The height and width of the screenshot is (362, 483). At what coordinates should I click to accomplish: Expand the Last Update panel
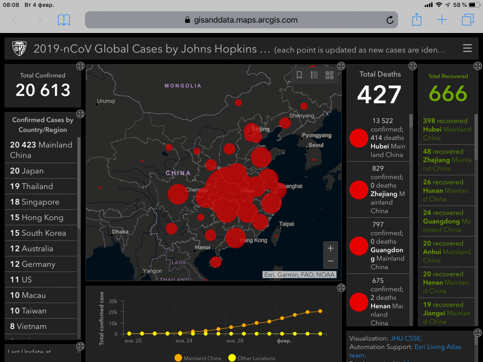pos(80,346)
